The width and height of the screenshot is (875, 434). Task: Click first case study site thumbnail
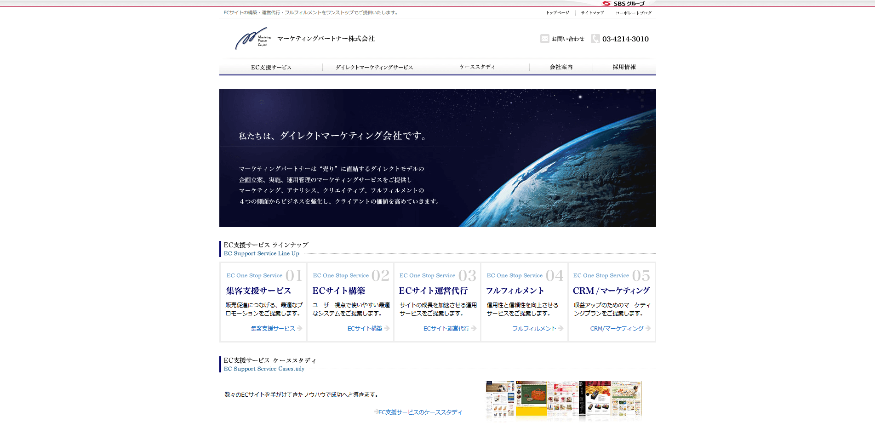point(500,399)
